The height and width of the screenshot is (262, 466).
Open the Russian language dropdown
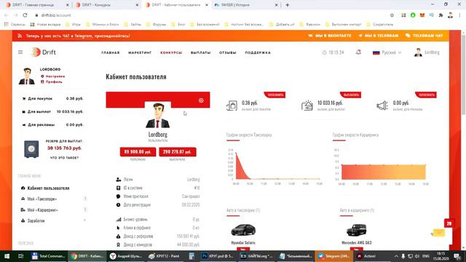click(387, 52)
